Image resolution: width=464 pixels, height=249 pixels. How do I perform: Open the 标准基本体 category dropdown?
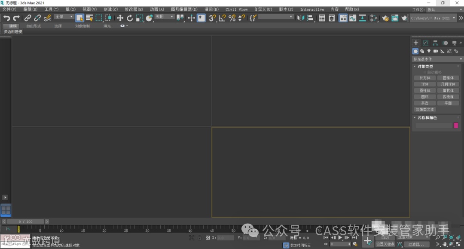[x=437, y=59]
